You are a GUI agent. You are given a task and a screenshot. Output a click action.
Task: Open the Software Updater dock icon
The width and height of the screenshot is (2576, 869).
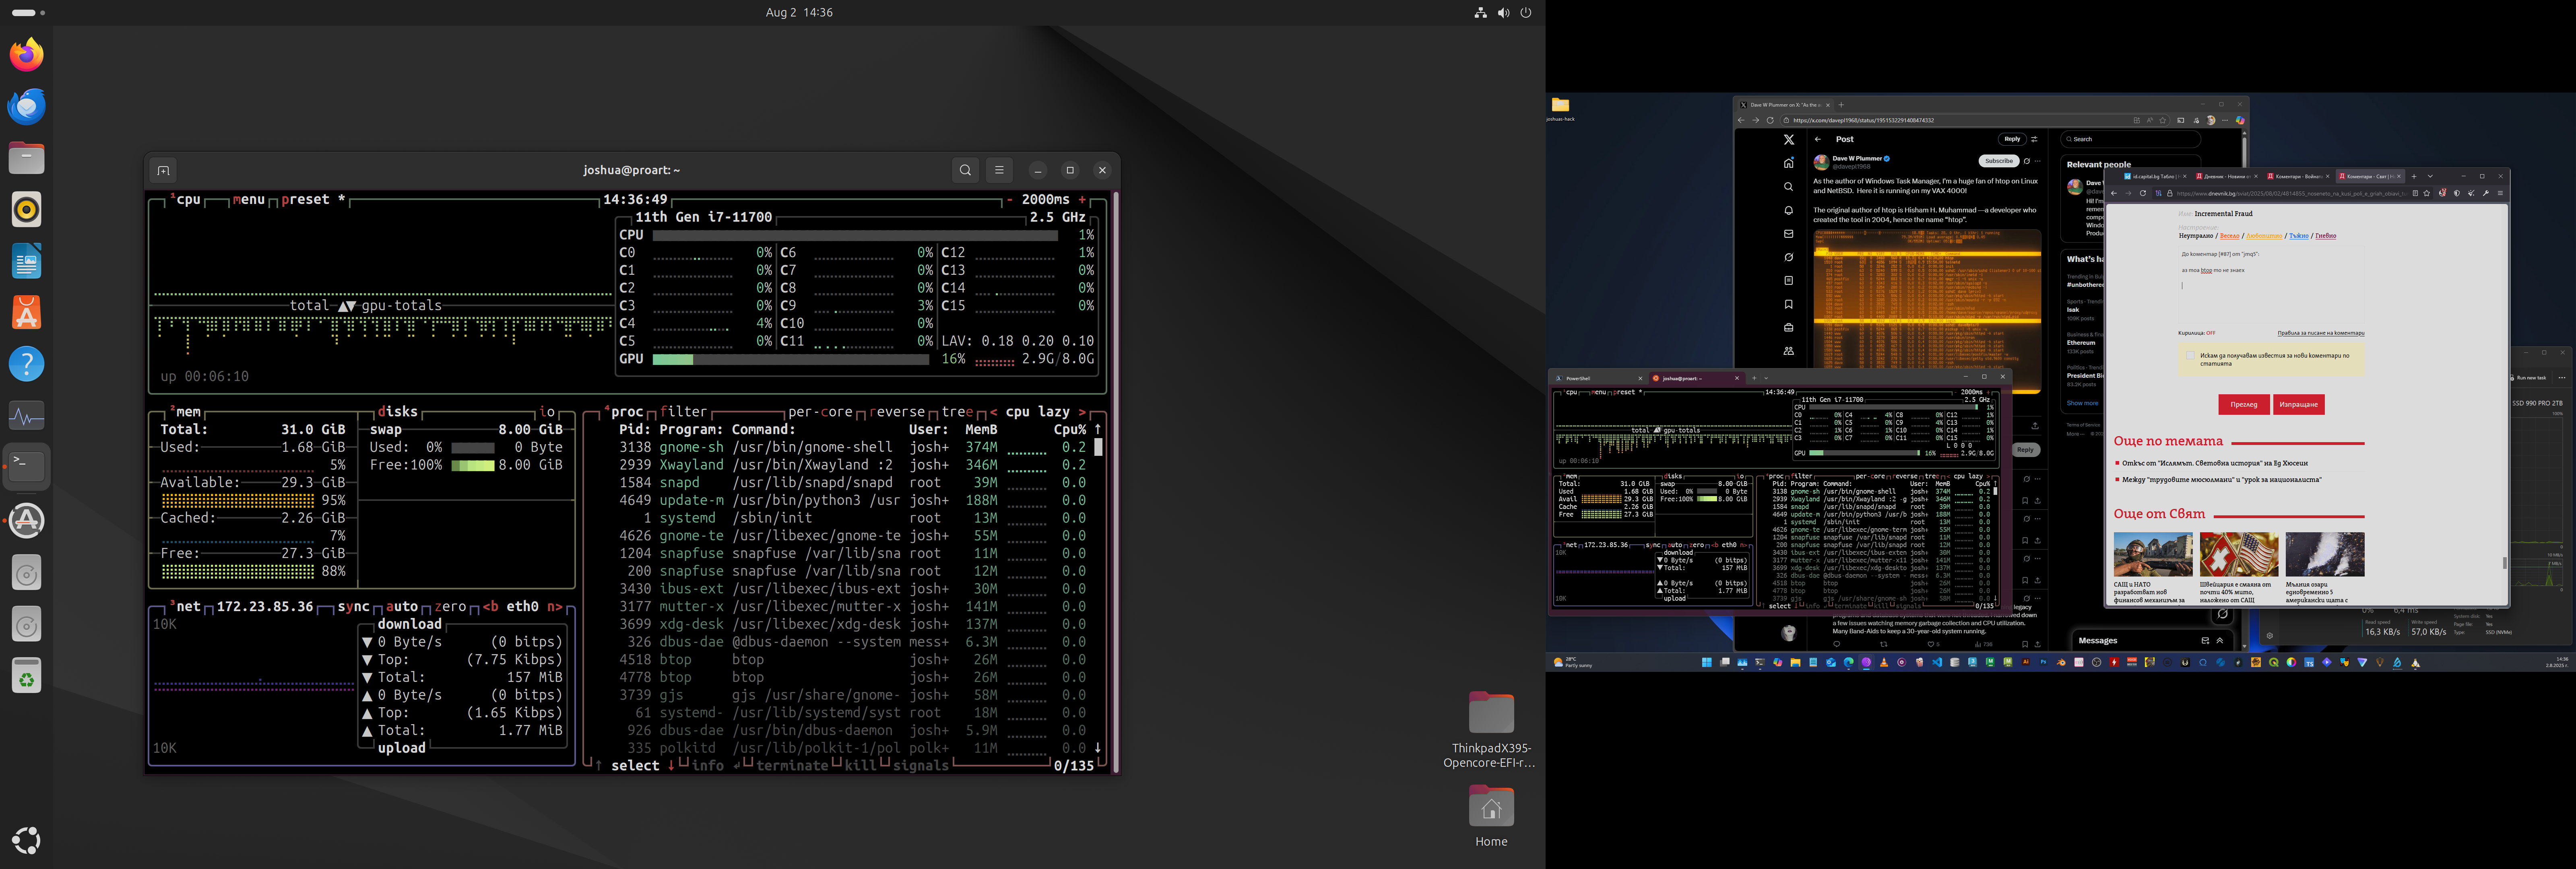[27, 520]
